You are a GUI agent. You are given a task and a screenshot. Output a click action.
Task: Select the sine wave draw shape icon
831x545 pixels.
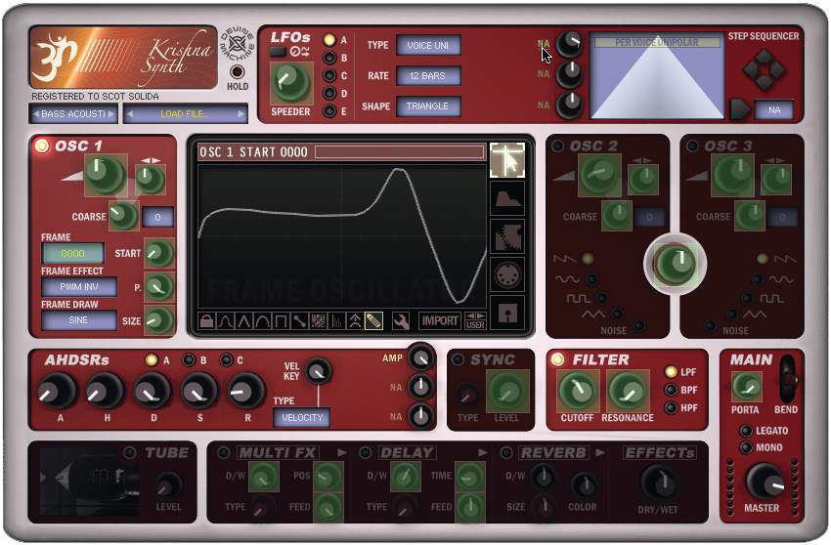click(225, 321)
